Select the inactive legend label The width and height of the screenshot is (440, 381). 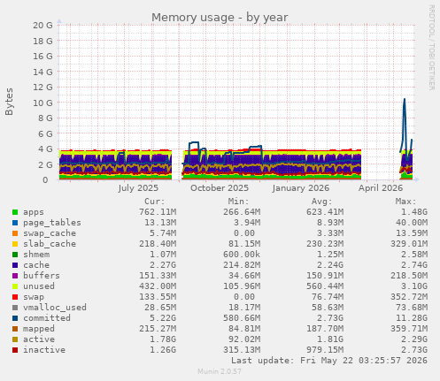pos(44,350)
